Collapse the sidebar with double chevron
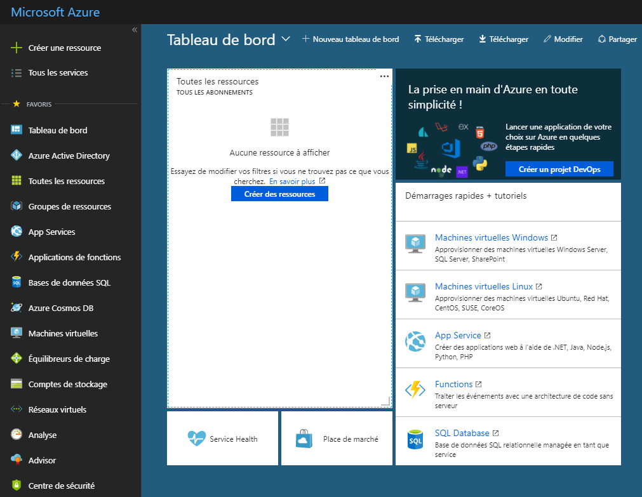The image size is (642, 497). (135, 30)
